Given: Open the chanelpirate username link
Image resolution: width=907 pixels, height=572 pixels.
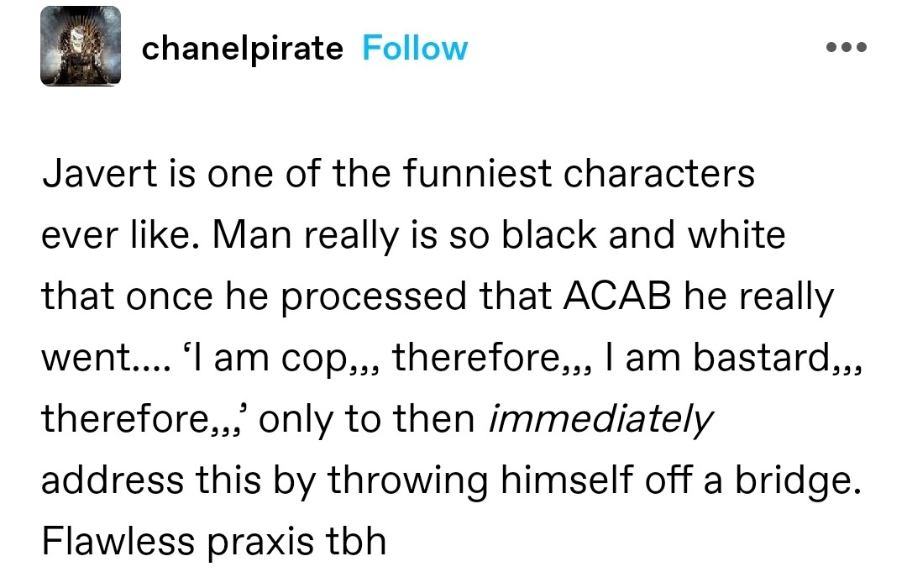Looking at the screenshot, I should pyautogui.click(x=242, y=48).
